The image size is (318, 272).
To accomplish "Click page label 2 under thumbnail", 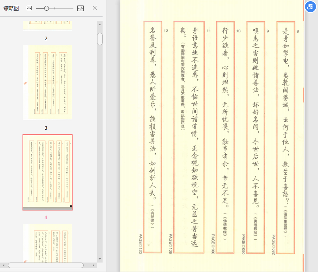I will [46, 39].
